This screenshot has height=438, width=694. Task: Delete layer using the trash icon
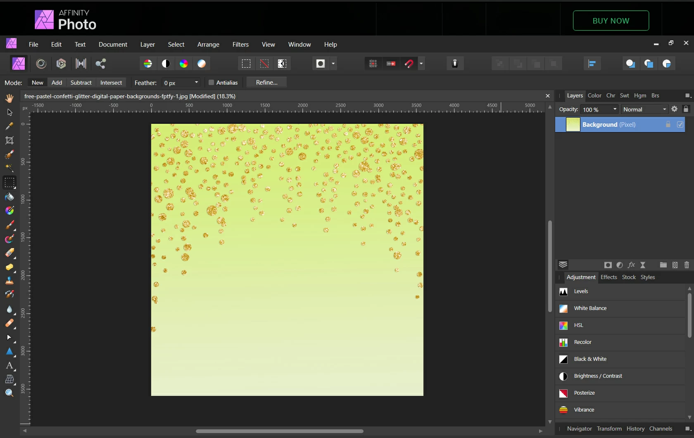[x=687, y=265]
